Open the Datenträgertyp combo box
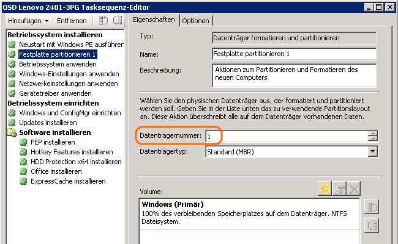 pyautogui.click(x=372, y=151)
